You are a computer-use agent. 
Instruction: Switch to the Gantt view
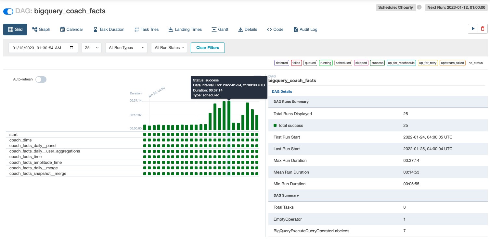pos(220,30)
